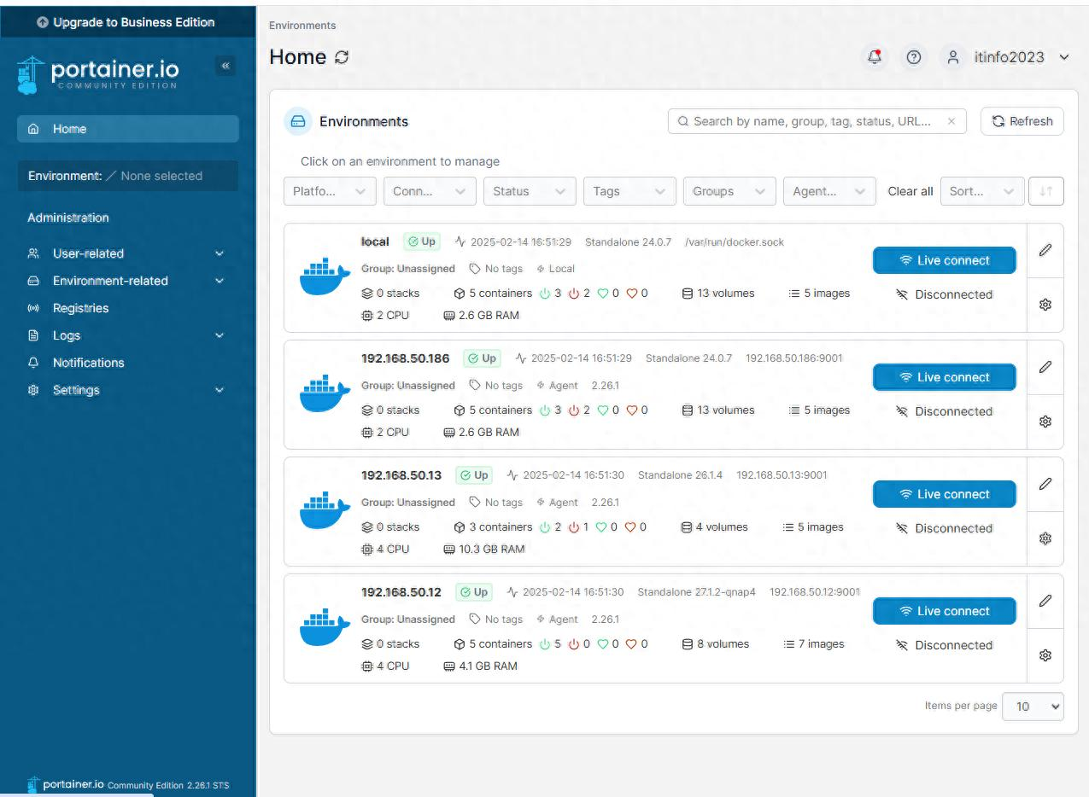Click Upgrade to Business Edition banner
Viewport: 1089px width, 797px height.
(x=127, y=22)
